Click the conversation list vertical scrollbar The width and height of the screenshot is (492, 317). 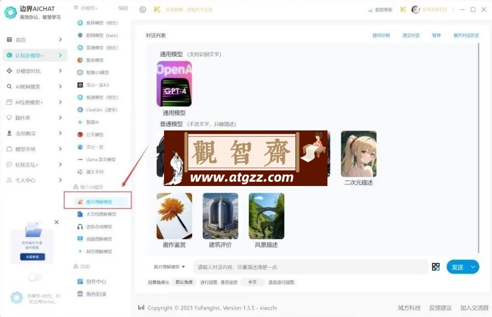(478, 147)
